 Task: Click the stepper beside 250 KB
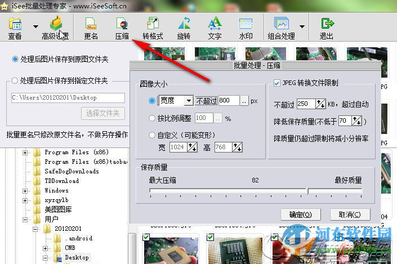point(320,104)
